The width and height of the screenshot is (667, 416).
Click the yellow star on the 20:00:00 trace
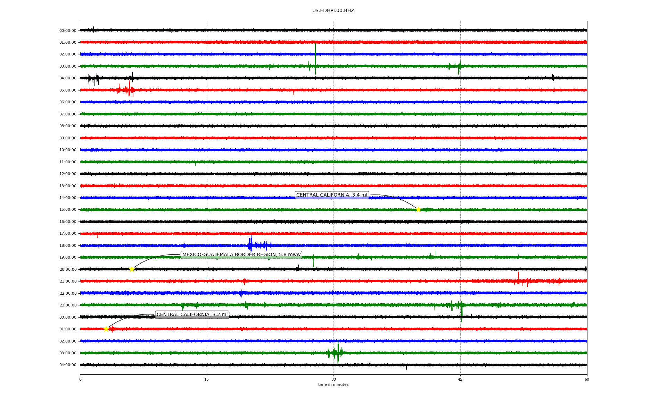tap(132, 269)
